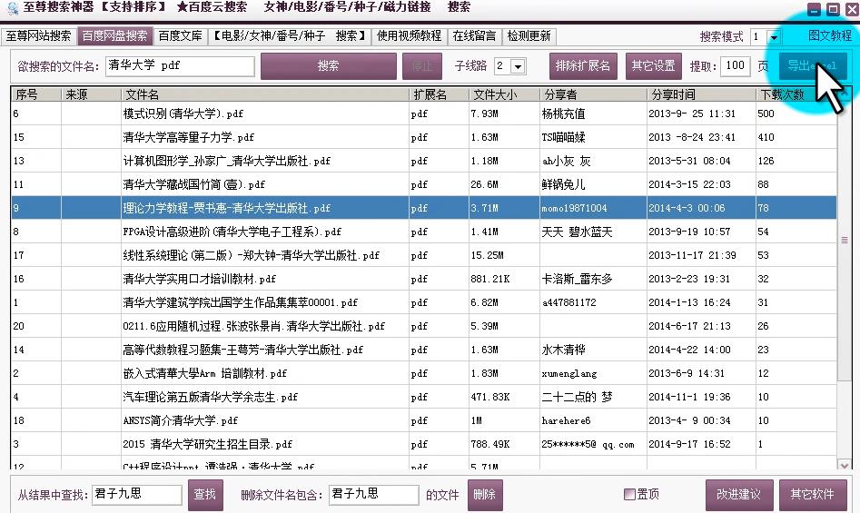Click the file name search input field

pos(180,65)
